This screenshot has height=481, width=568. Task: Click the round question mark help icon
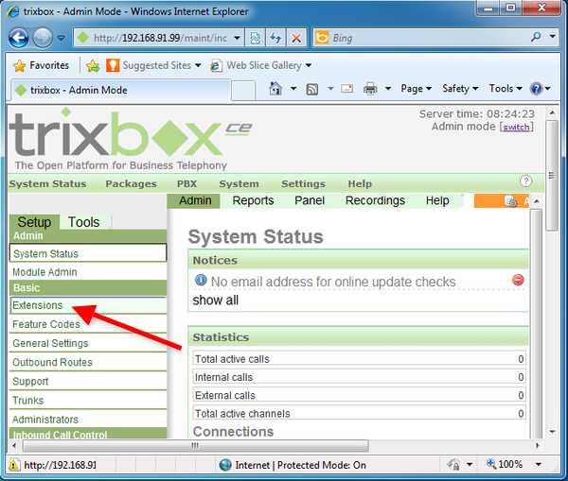[x=525, y=180]
